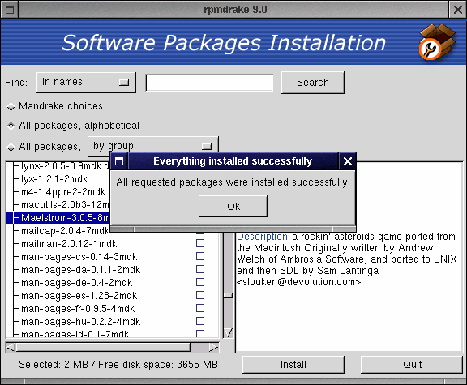Click the package box wrench logo
Viewport: 467px width, 385px height.
click(437, 42)
